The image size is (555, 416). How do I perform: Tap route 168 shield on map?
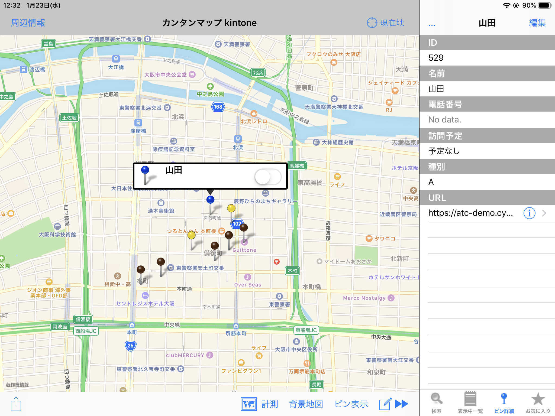[x=218, y=107]
